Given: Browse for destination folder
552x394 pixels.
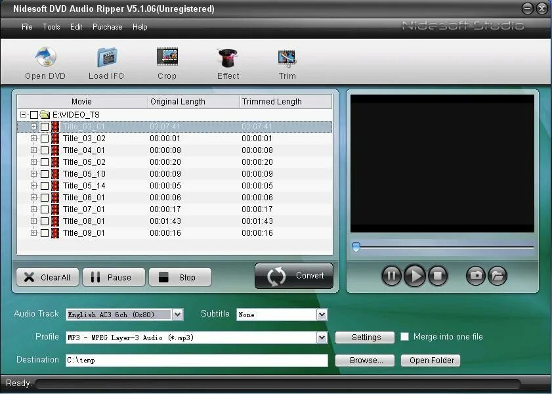Looking at the screenshot, I should (365, 361).
